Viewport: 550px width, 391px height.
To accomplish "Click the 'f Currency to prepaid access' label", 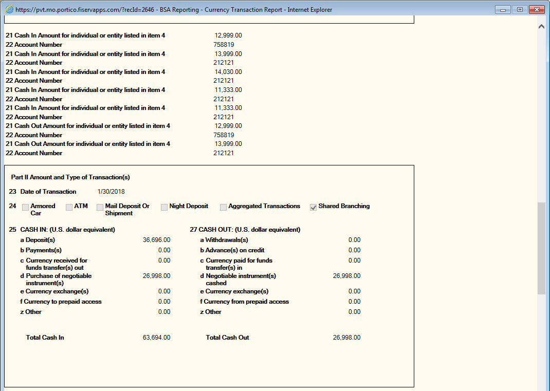I will 61,302.
